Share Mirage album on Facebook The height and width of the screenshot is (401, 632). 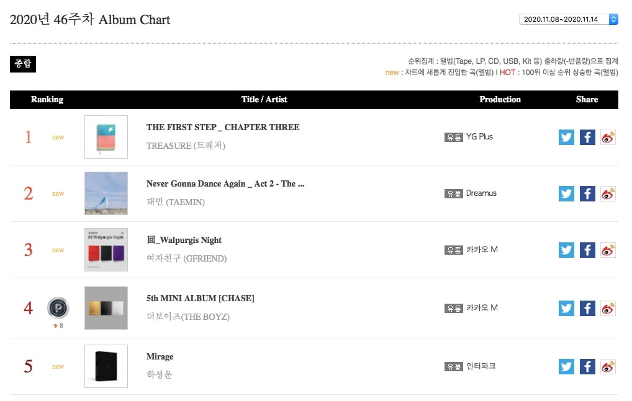587,366
